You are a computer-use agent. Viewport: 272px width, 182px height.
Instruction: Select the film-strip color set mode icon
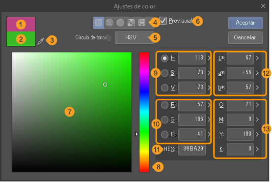coord(142,23)
